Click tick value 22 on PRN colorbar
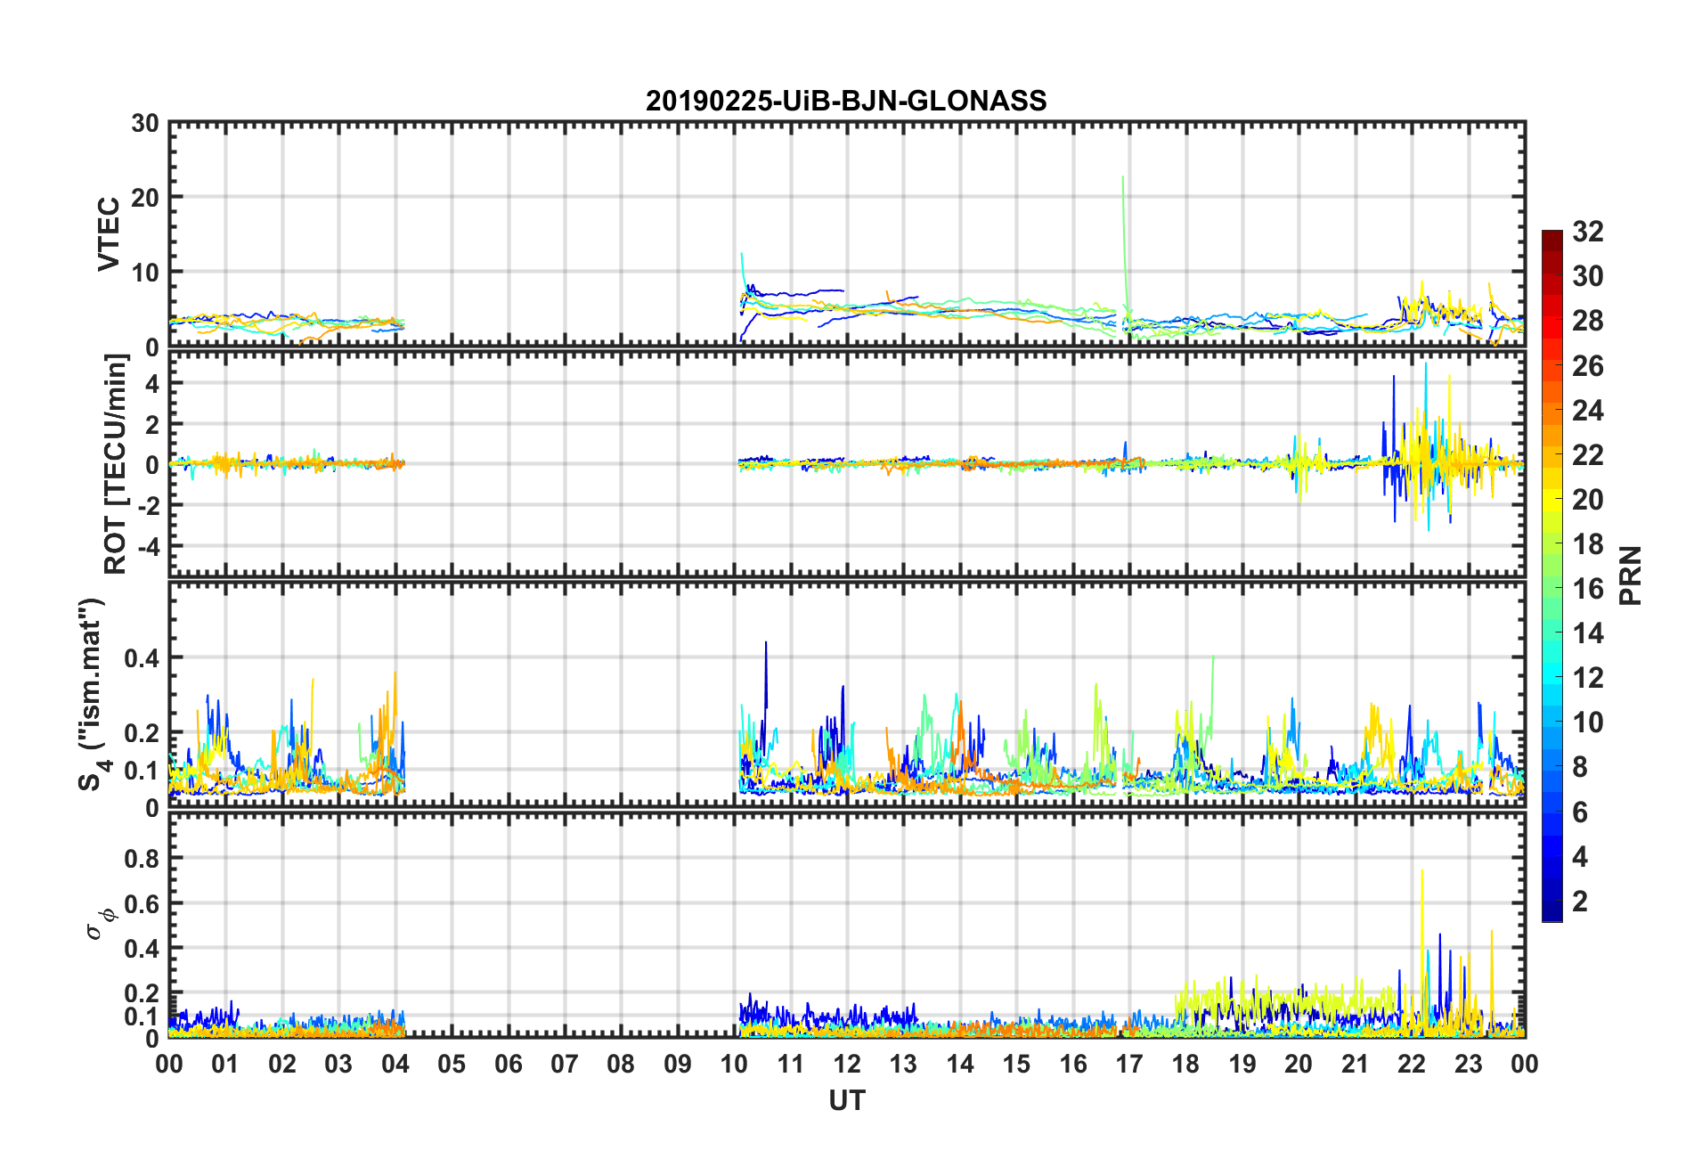The width and height of the screenshot is (1694, 1151). (x=1588, y=454)
